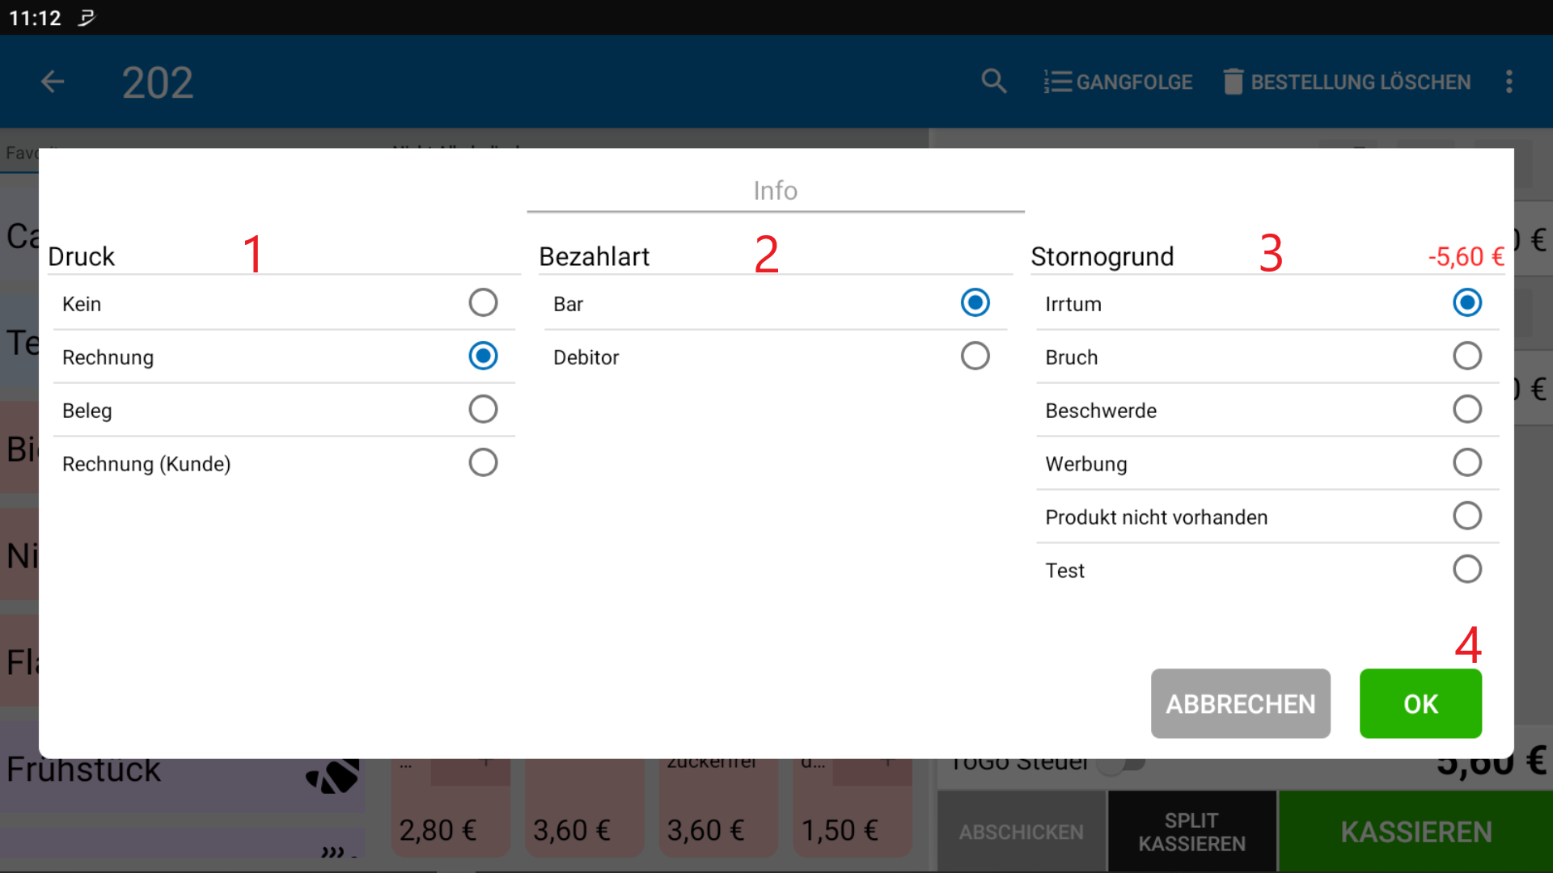Viewport: 1553px width, 873px height.
Task: Click the back arrow icon
Action: point(53,82)
